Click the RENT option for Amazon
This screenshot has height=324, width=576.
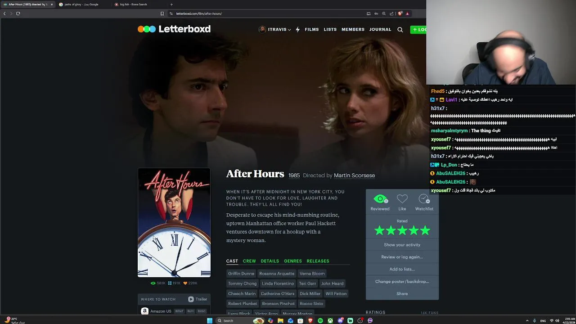(179, 311)
